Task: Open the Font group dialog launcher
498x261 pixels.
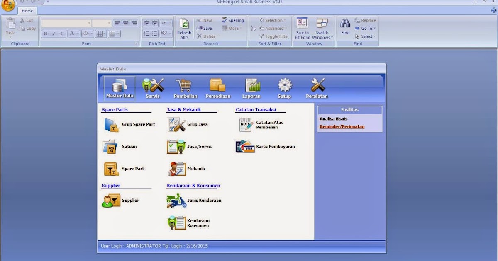Action: click(x=136, y=43)
